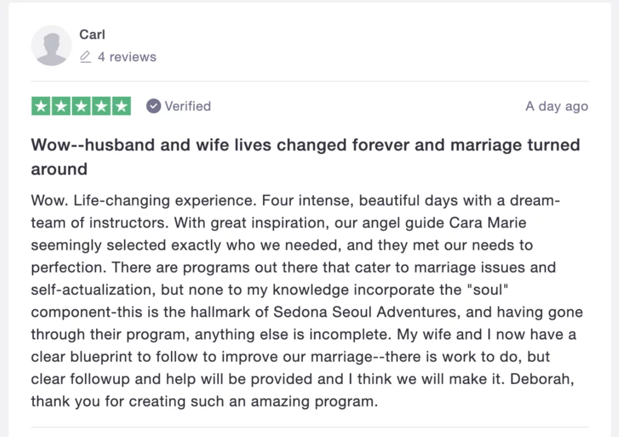
Task: Click the Verified checkmark badge icon
Action: [x=154, y=106]
